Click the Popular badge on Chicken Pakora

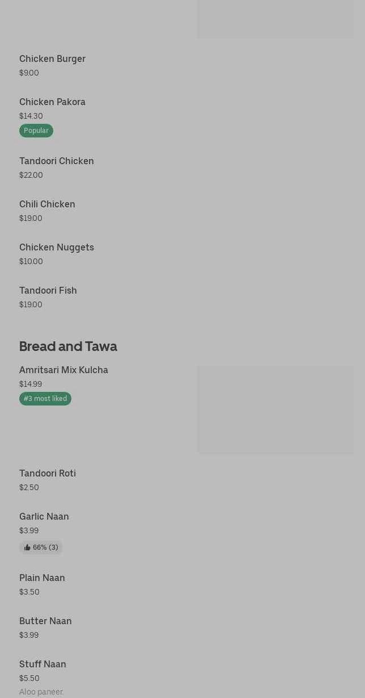tap(36, 131)
